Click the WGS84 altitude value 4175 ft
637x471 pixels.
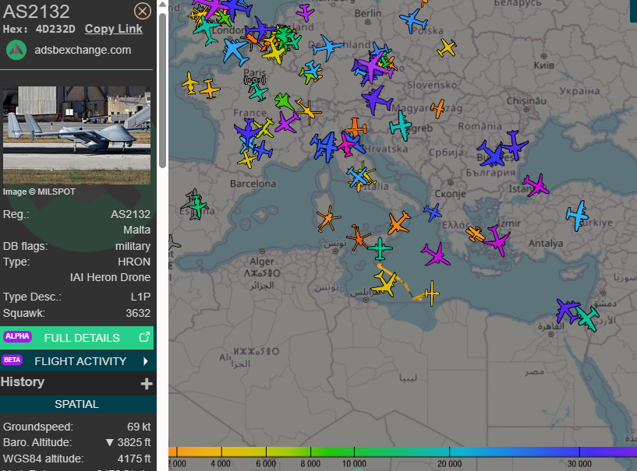pyautogui.click(x=134, y=459)
